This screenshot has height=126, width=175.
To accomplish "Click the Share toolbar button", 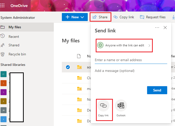I will click(100, 17).
